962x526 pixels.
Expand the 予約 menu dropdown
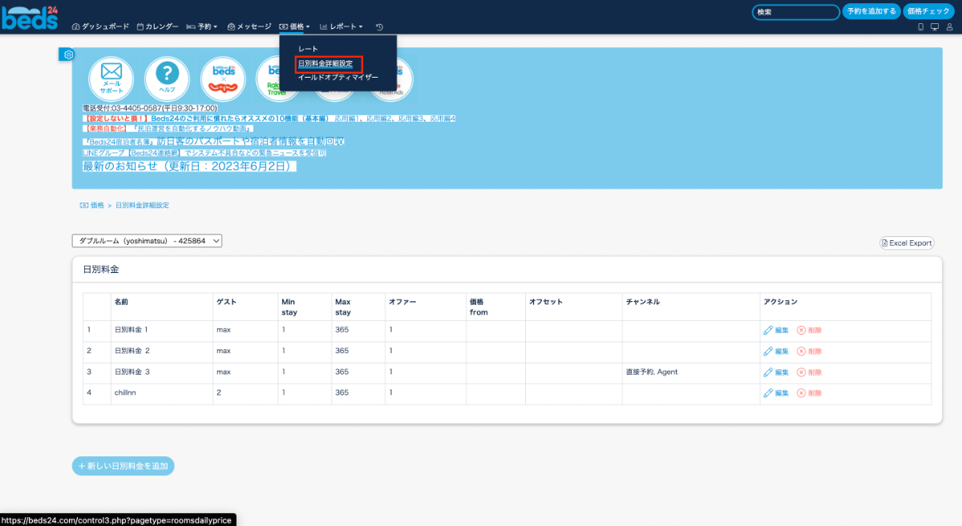click(x=201, y=26)
